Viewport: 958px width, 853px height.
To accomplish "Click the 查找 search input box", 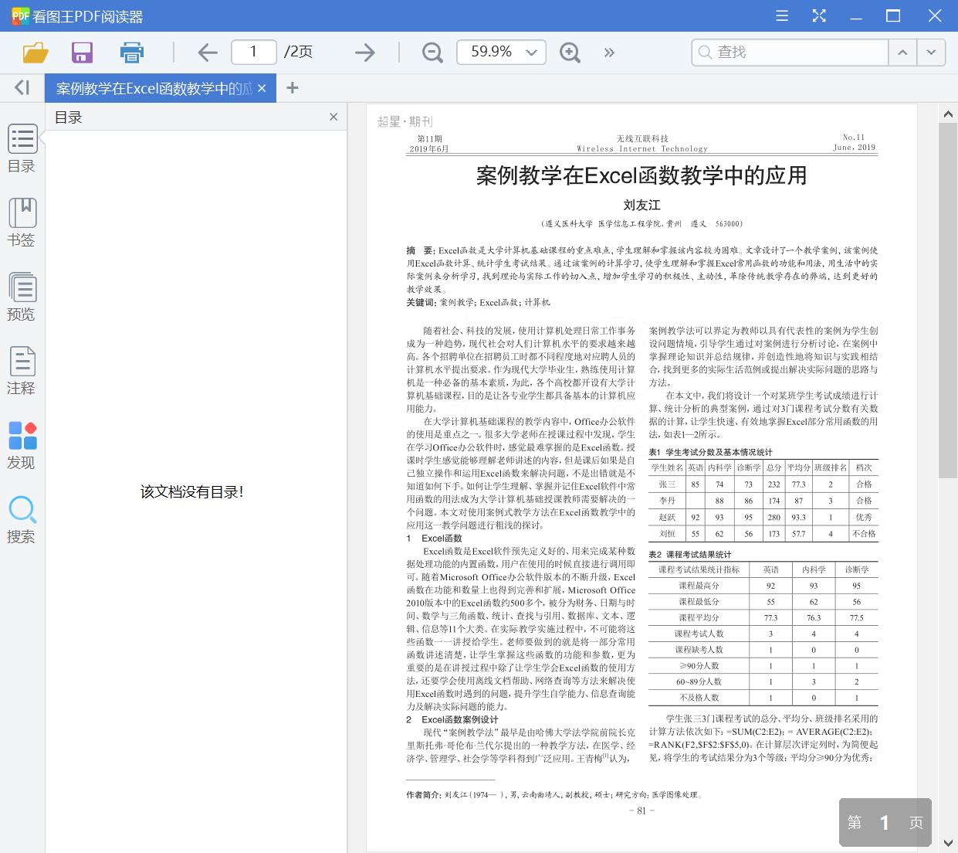I will [790, 52].
